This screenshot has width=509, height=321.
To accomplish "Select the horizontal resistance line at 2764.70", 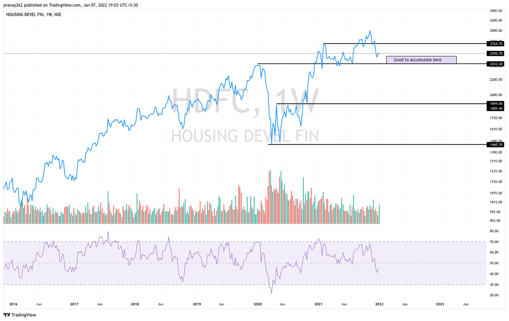I will [x=405, y=44].
